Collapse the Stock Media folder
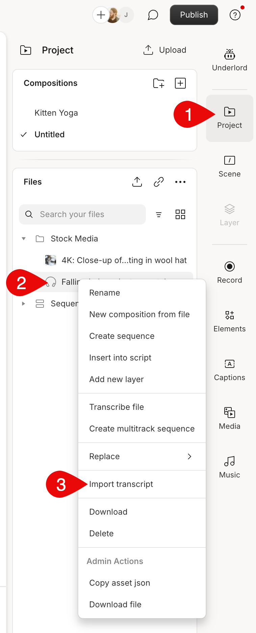The height and width of the screenshot is (633, 256). [24, 239]
